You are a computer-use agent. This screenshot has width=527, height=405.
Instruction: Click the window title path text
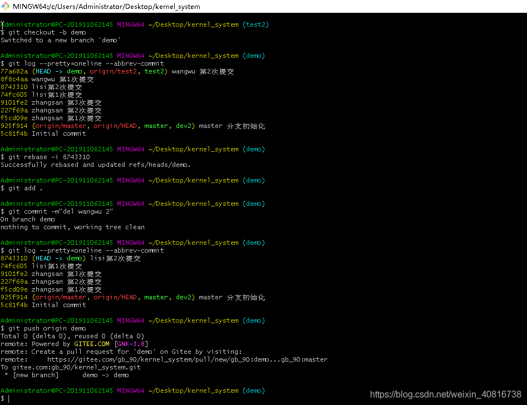click(x=106, y=6)
